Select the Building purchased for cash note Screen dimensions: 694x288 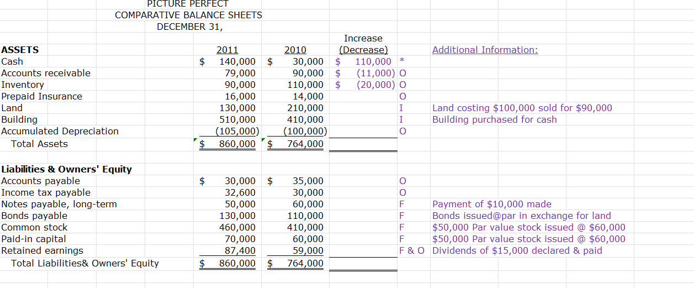[495, 119]
